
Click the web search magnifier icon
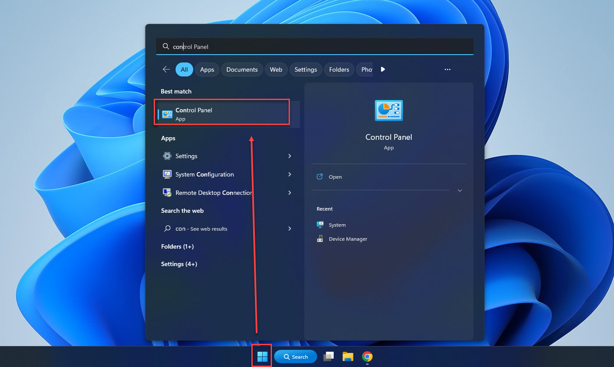tap(167, 229)
